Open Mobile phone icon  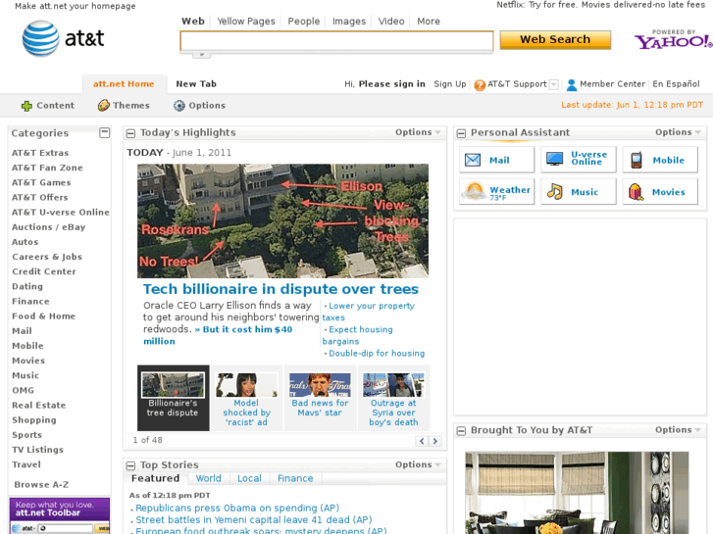click(637, 160)
